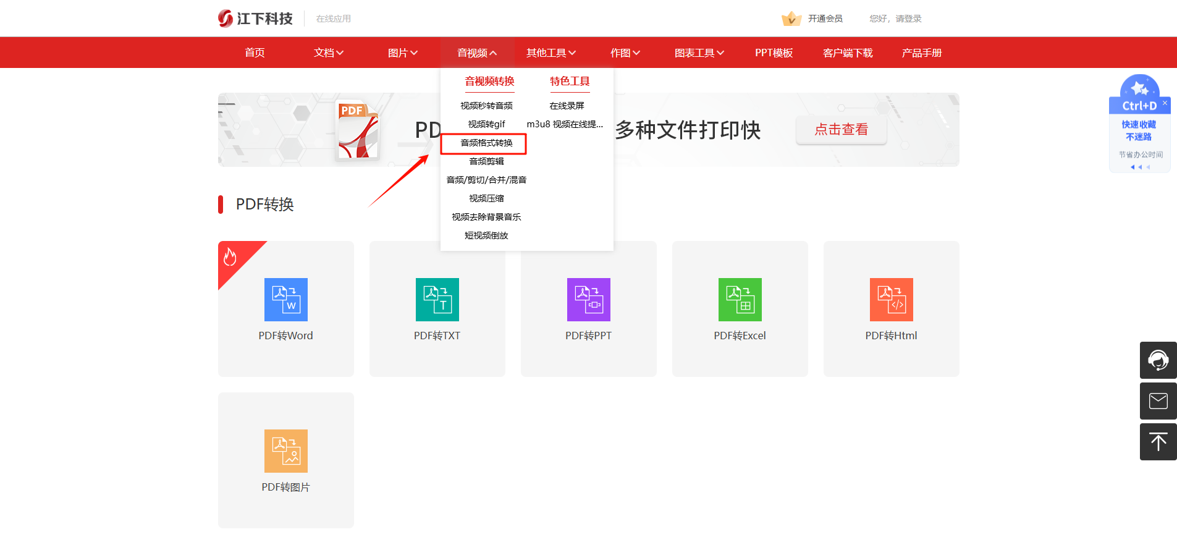Select 视频去除背景音乐 from dropdown

[x=486, y=217]
